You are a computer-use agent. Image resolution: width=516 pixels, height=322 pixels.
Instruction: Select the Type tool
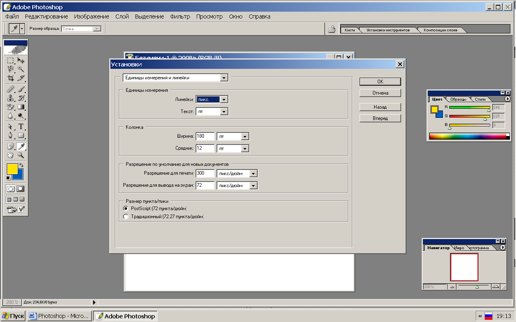click(x=21, y=126)
